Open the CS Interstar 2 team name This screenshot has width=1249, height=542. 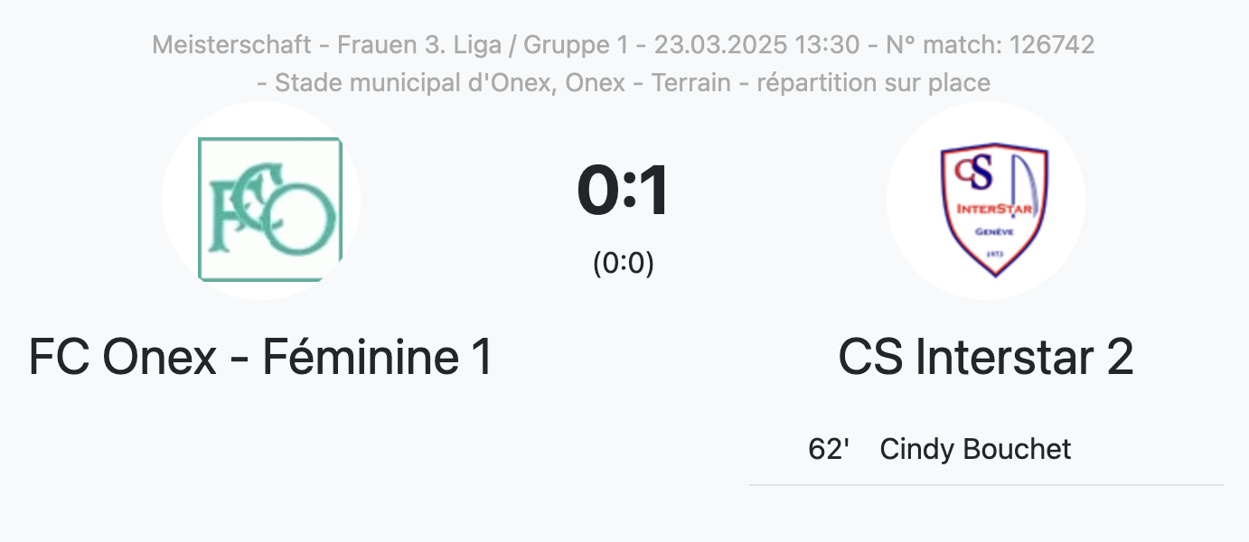(985, 357)
